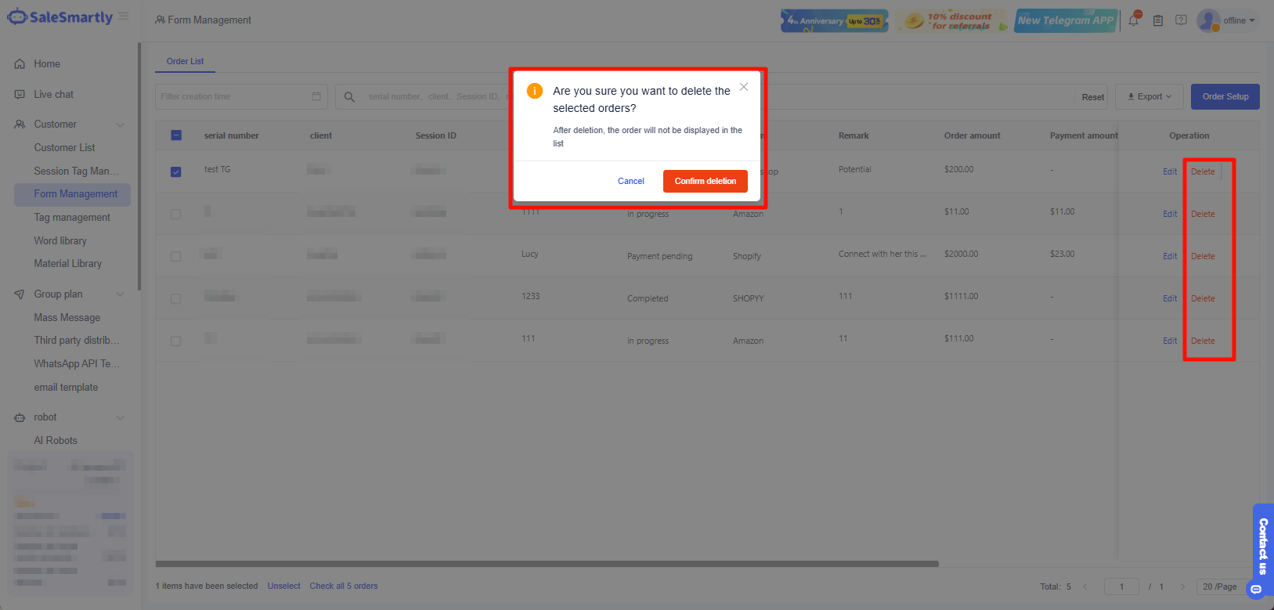Open Third party distribution item
The width and height of the screenshot is (1274, 610).
click(77, 341)
